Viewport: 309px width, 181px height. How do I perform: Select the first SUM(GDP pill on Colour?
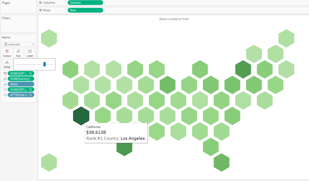(21, 73)
